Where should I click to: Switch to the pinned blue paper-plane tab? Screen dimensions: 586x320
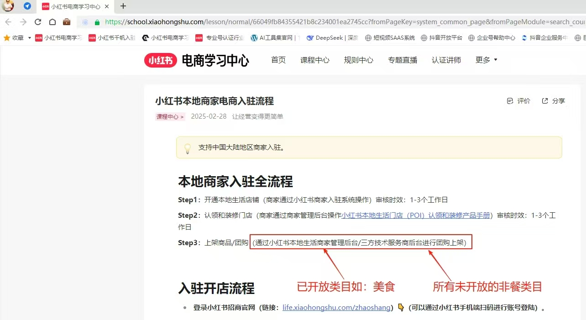(x=27, y=6)
